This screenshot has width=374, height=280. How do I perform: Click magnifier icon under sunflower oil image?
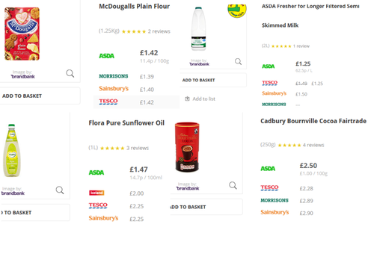tap(60, 190)
